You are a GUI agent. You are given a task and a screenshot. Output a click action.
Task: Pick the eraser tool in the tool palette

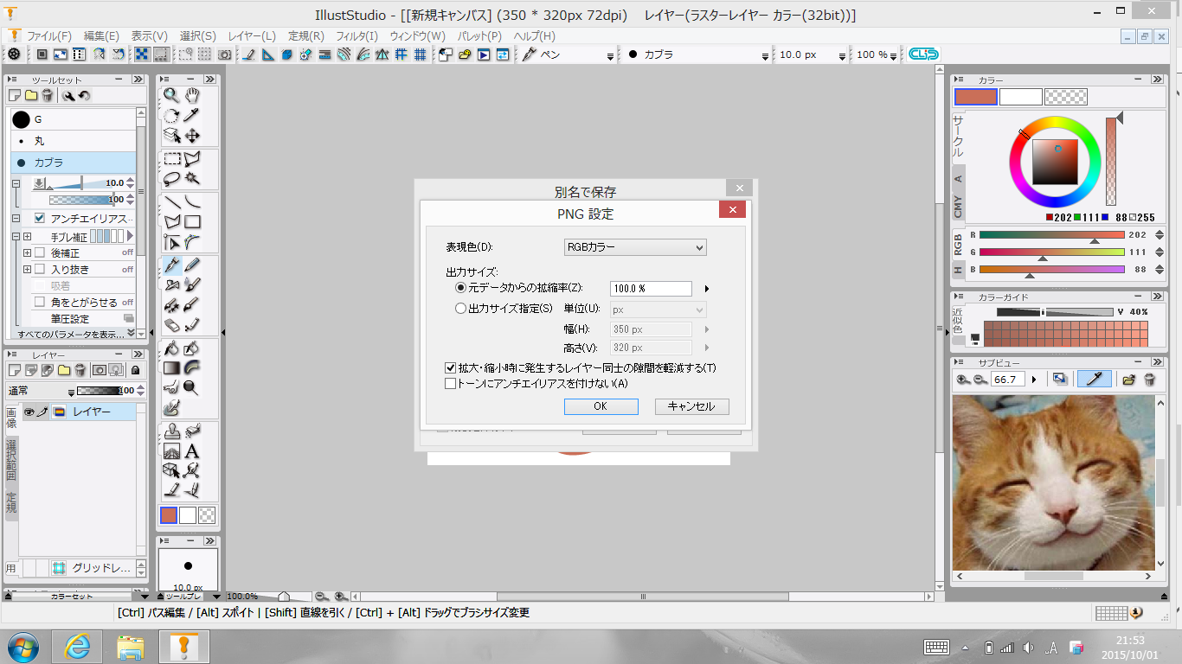click(x=171, y=325)
